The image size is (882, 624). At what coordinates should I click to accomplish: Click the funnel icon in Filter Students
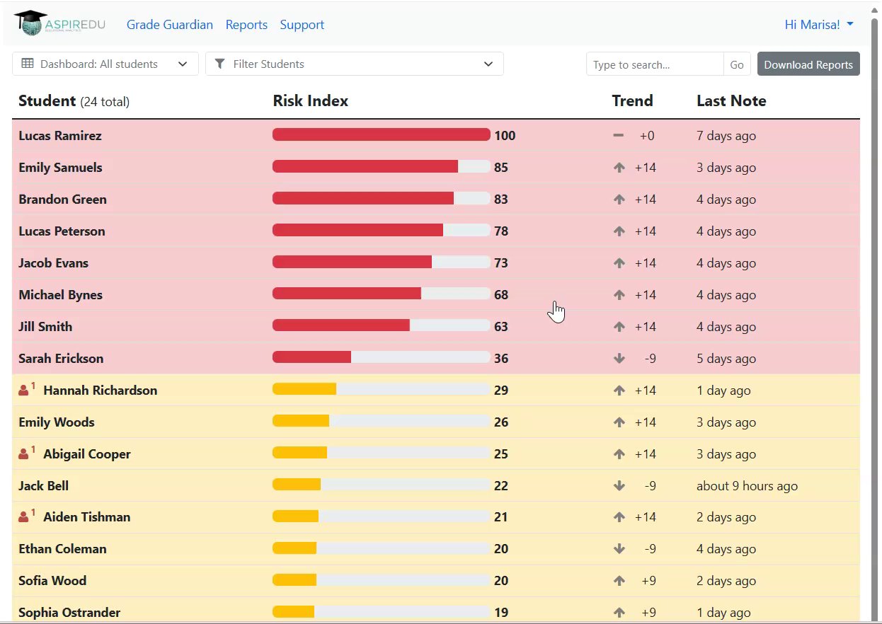220,64
